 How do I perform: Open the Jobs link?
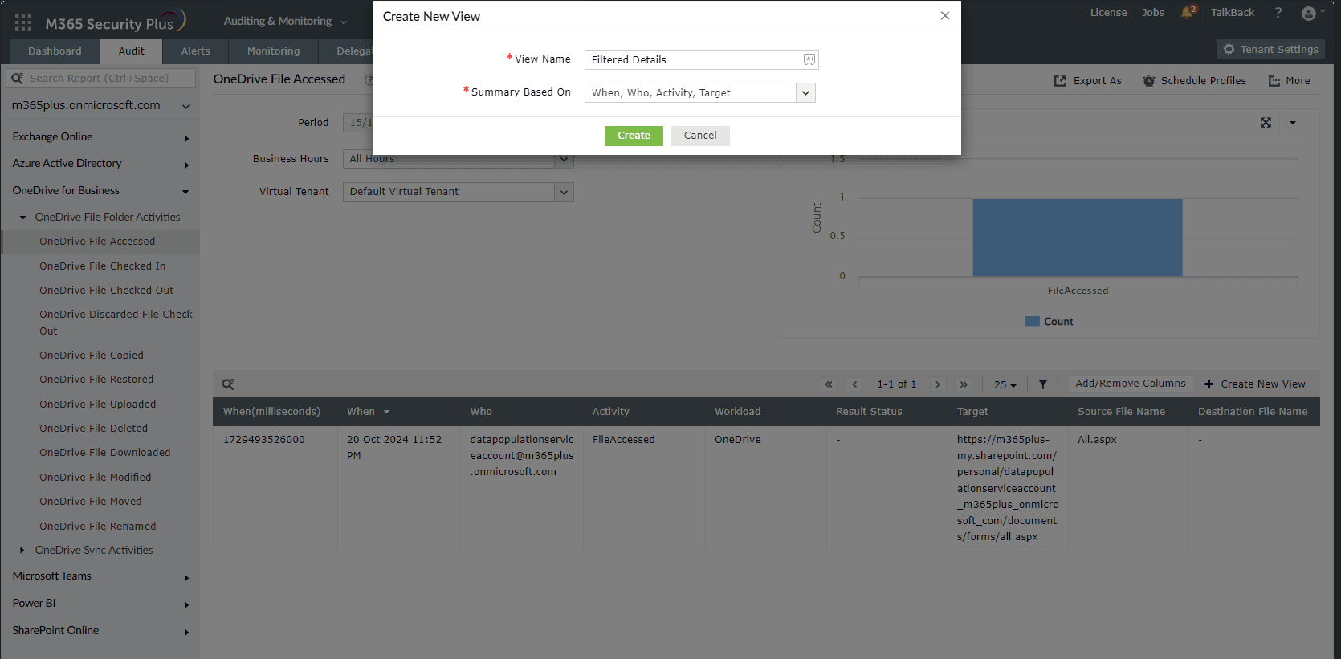point(1153,13)
